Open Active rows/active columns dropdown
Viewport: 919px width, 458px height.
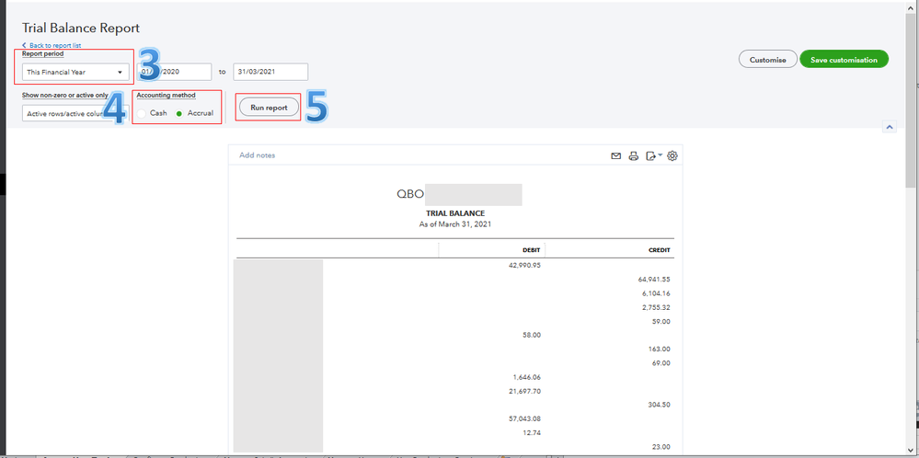(75, 113)
